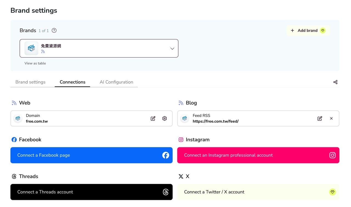The width and height of the screenshot is (351, 207).
Task: Open settings gear for Web domain
Action: (165, 119)
